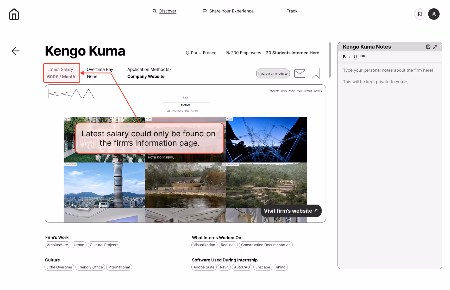Click the envelope email icon
Screen dimensions: 450x290
click(300, 73)
